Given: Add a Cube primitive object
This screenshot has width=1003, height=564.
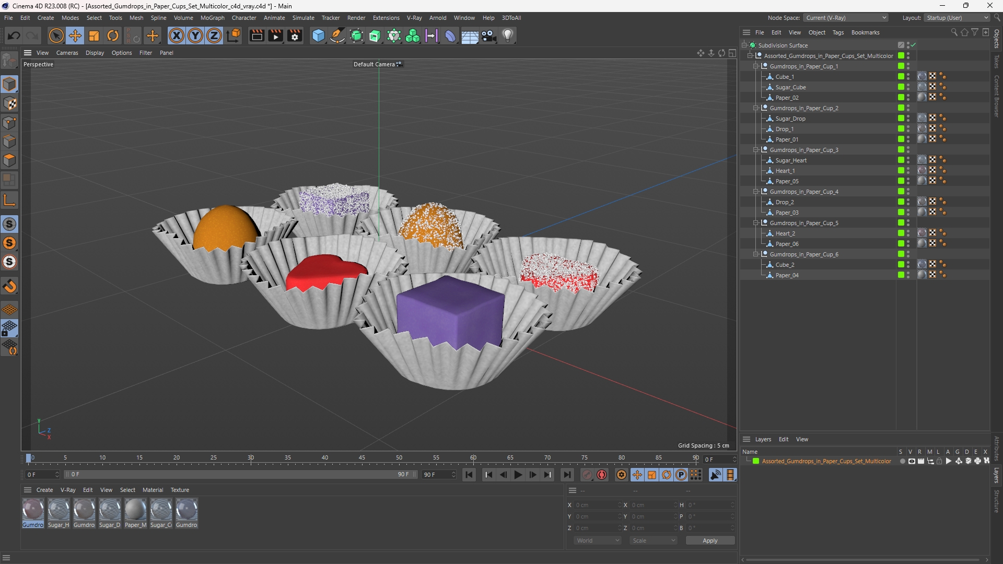Looking at the screenshot, I should pos(318,36).
